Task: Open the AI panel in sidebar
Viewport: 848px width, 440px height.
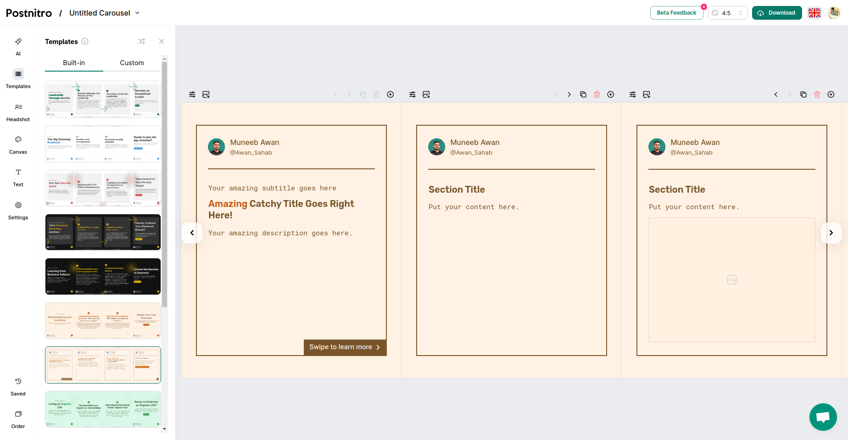Action: 18,47
